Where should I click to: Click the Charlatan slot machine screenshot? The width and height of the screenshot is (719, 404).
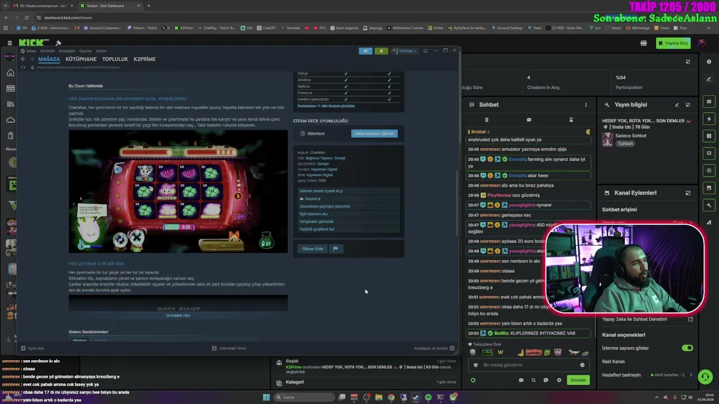tap(178, 191)
